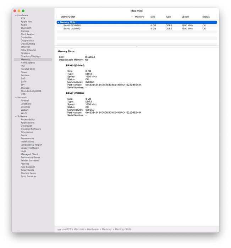This screenshot has height=248, width=231.
Task: Open the Camera entry
Action: tap(25, 31)
